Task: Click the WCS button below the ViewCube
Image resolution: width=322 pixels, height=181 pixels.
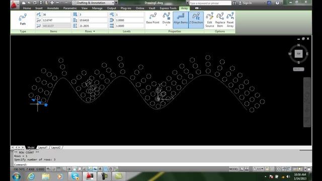Action: point(298,69)
